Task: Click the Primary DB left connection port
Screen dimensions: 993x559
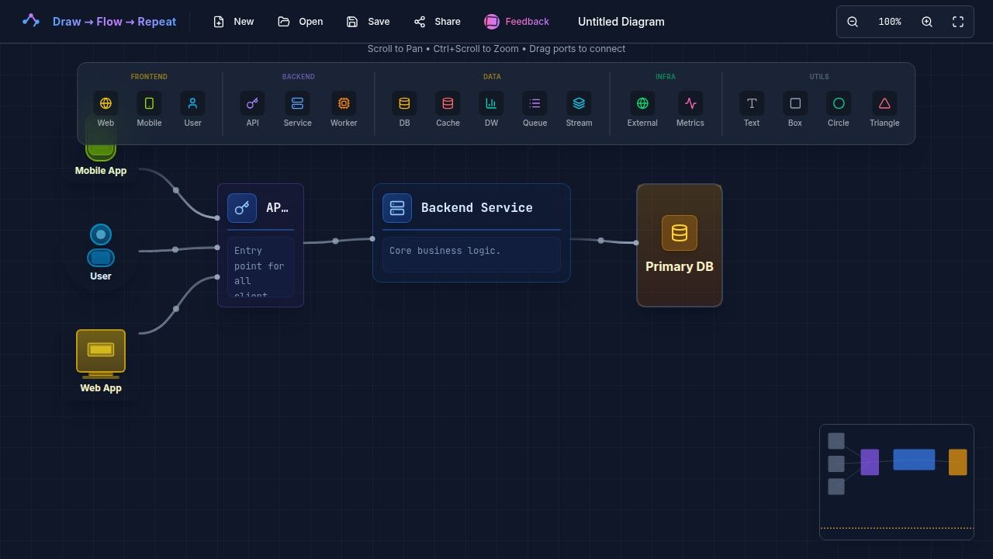Action: click(636, 243)
